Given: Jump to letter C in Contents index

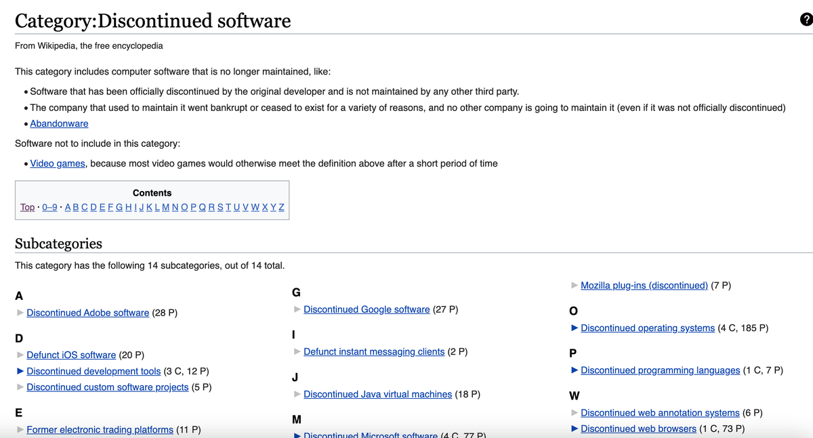Looking at the screenshot, I should coord(85,206).
